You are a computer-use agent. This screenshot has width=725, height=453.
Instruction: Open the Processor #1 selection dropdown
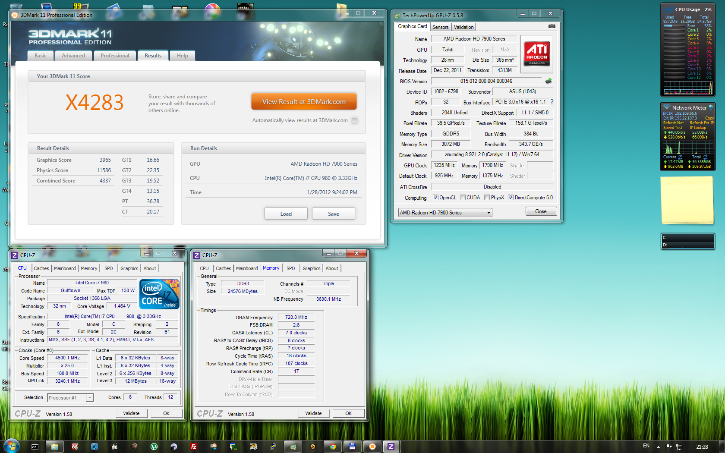(70, 398)
